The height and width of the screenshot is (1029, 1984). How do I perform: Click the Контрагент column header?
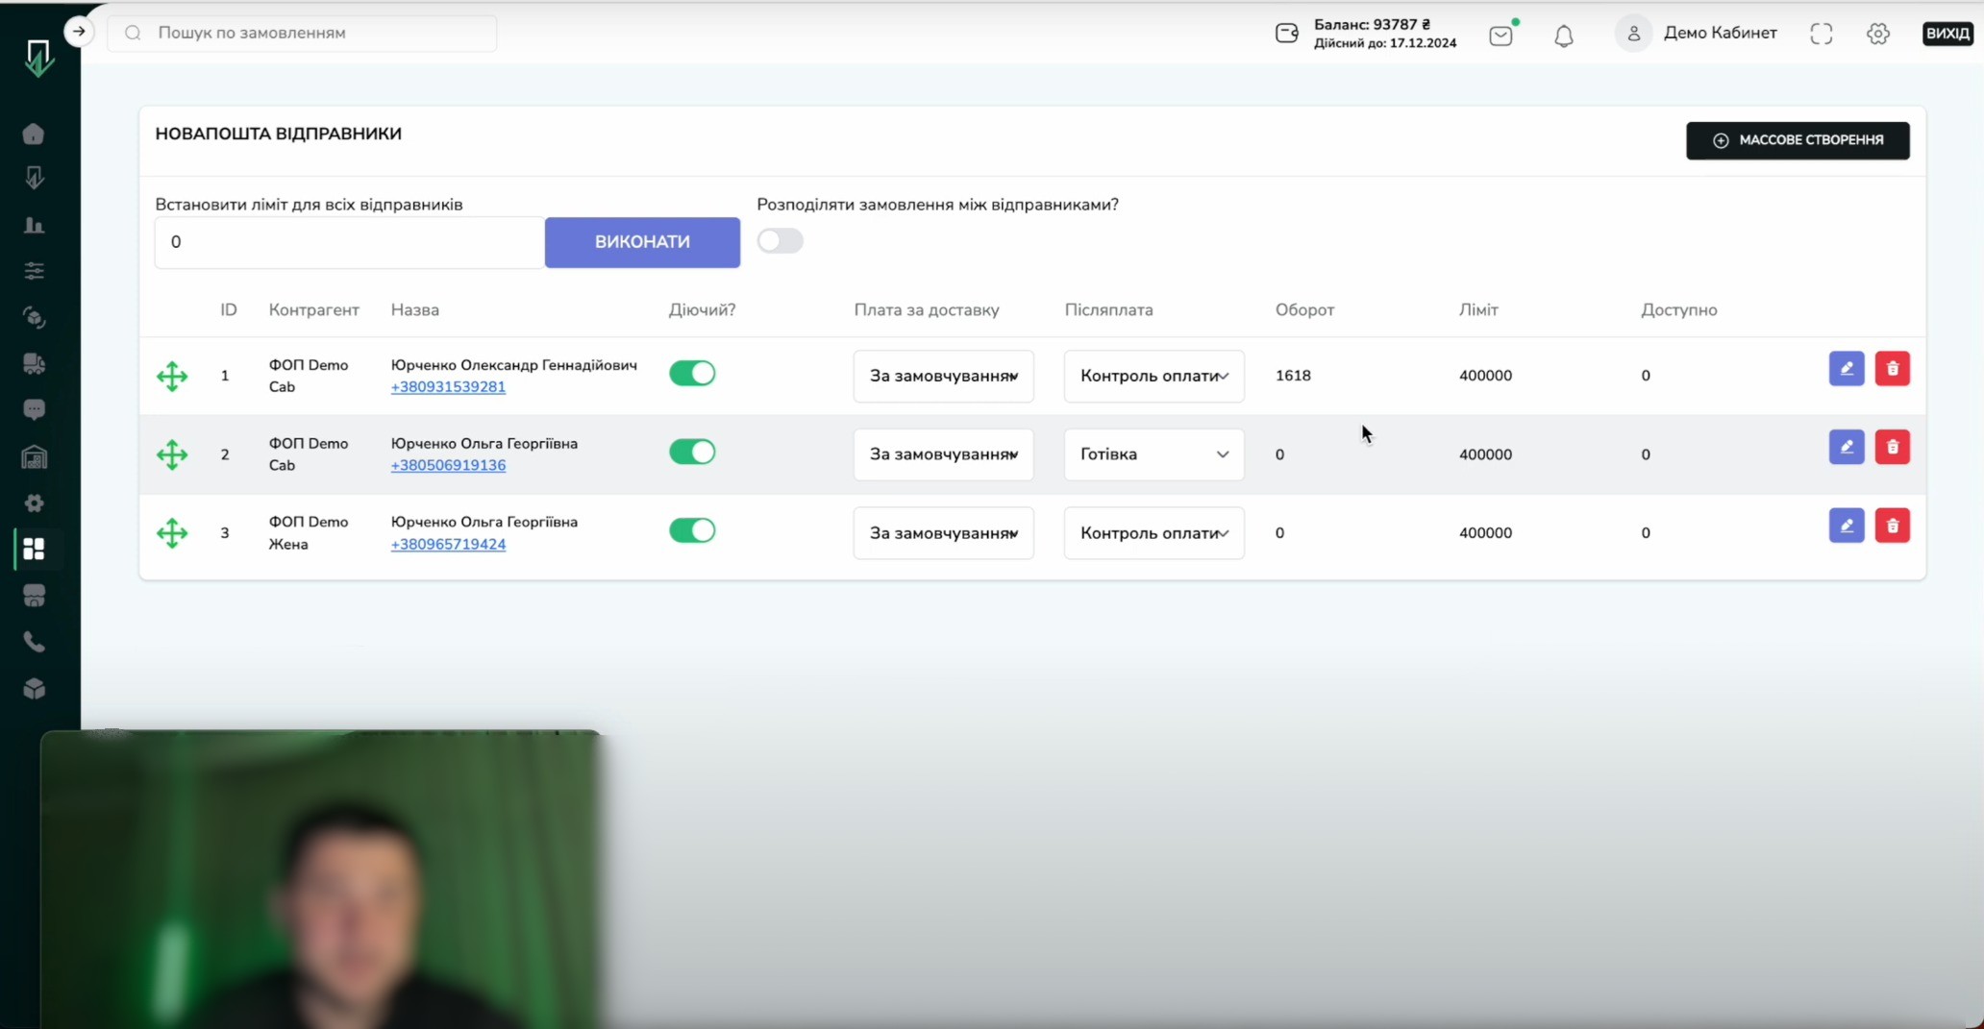coord(313,310)
